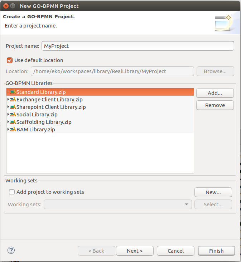Uncheck Use default location

point(10,60)
